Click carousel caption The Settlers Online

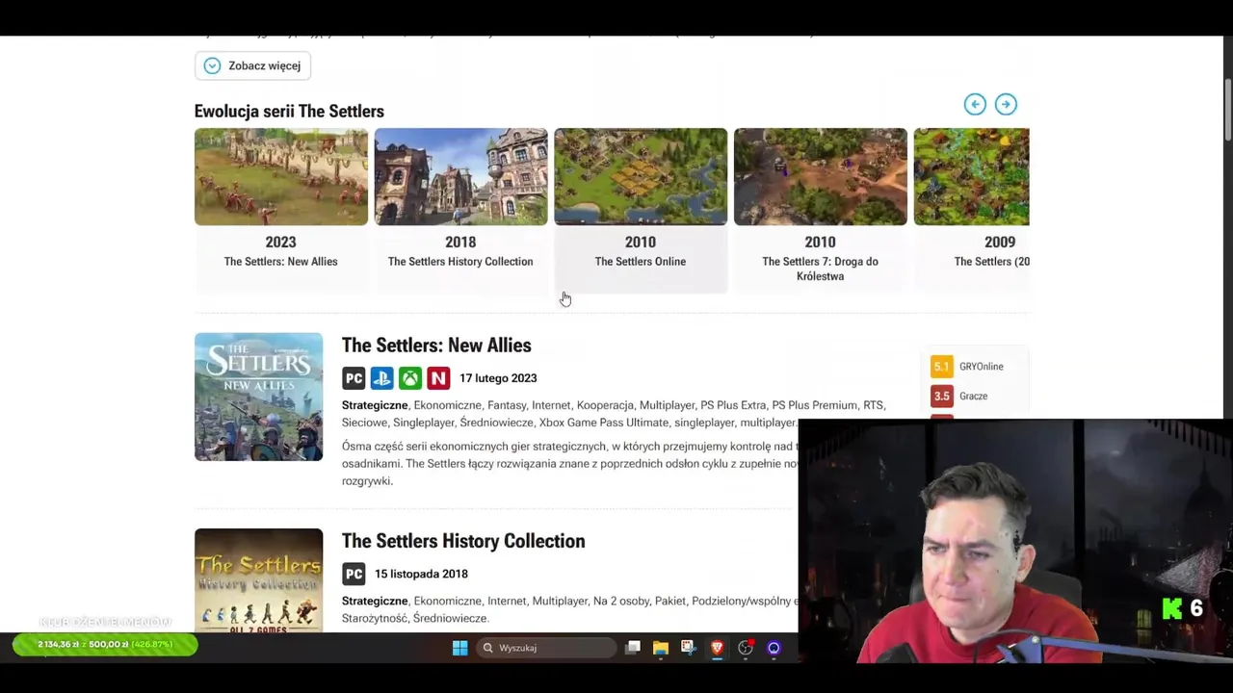[x=641, y=262]
